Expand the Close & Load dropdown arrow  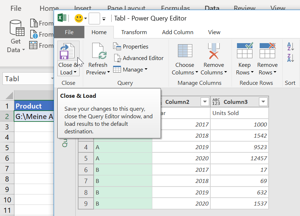point(75,72)
